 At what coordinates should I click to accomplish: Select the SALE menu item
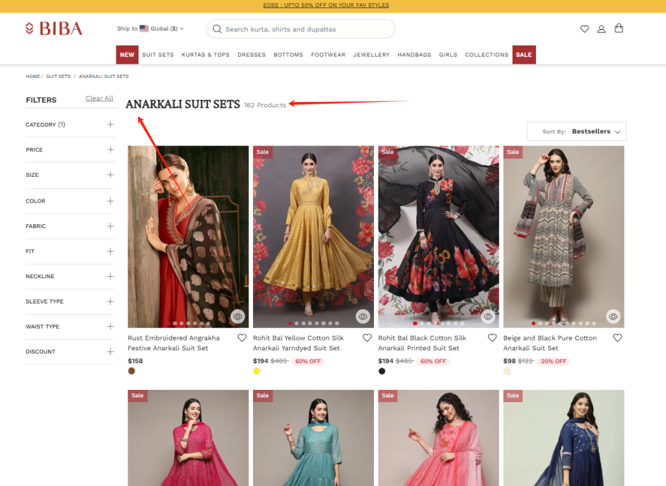pos(524,55)
